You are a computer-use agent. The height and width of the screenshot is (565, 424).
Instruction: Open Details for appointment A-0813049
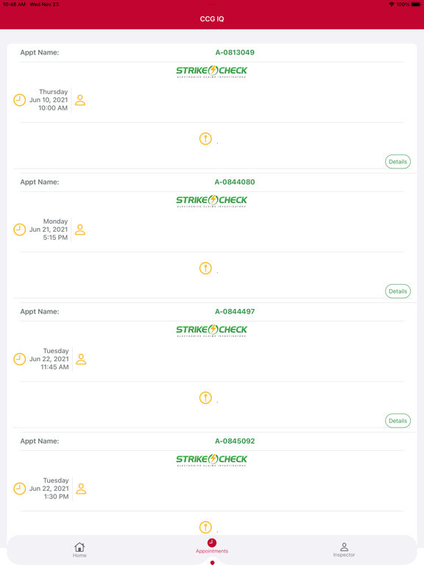[x=397, y=162]
